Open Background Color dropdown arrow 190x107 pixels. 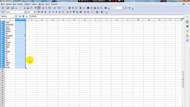(99, 12)
